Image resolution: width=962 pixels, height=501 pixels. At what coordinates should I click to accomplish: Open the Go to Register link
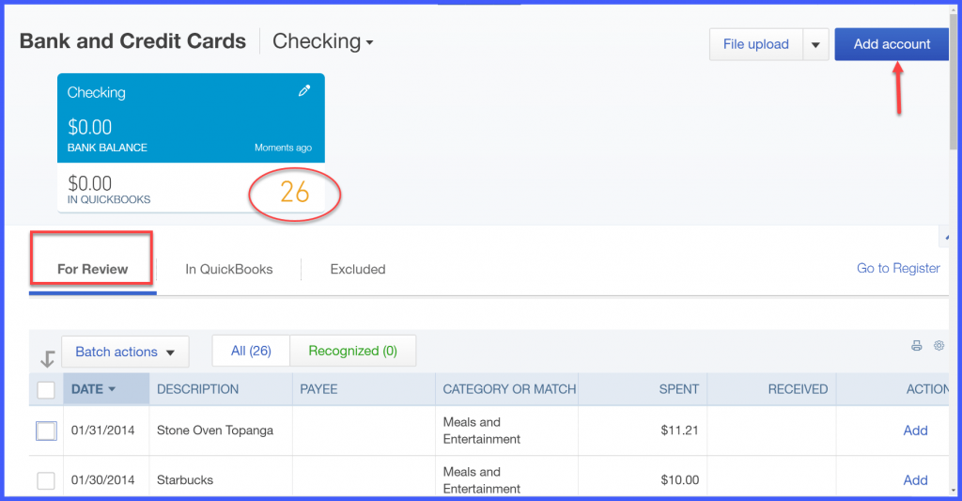pos(898,268)
